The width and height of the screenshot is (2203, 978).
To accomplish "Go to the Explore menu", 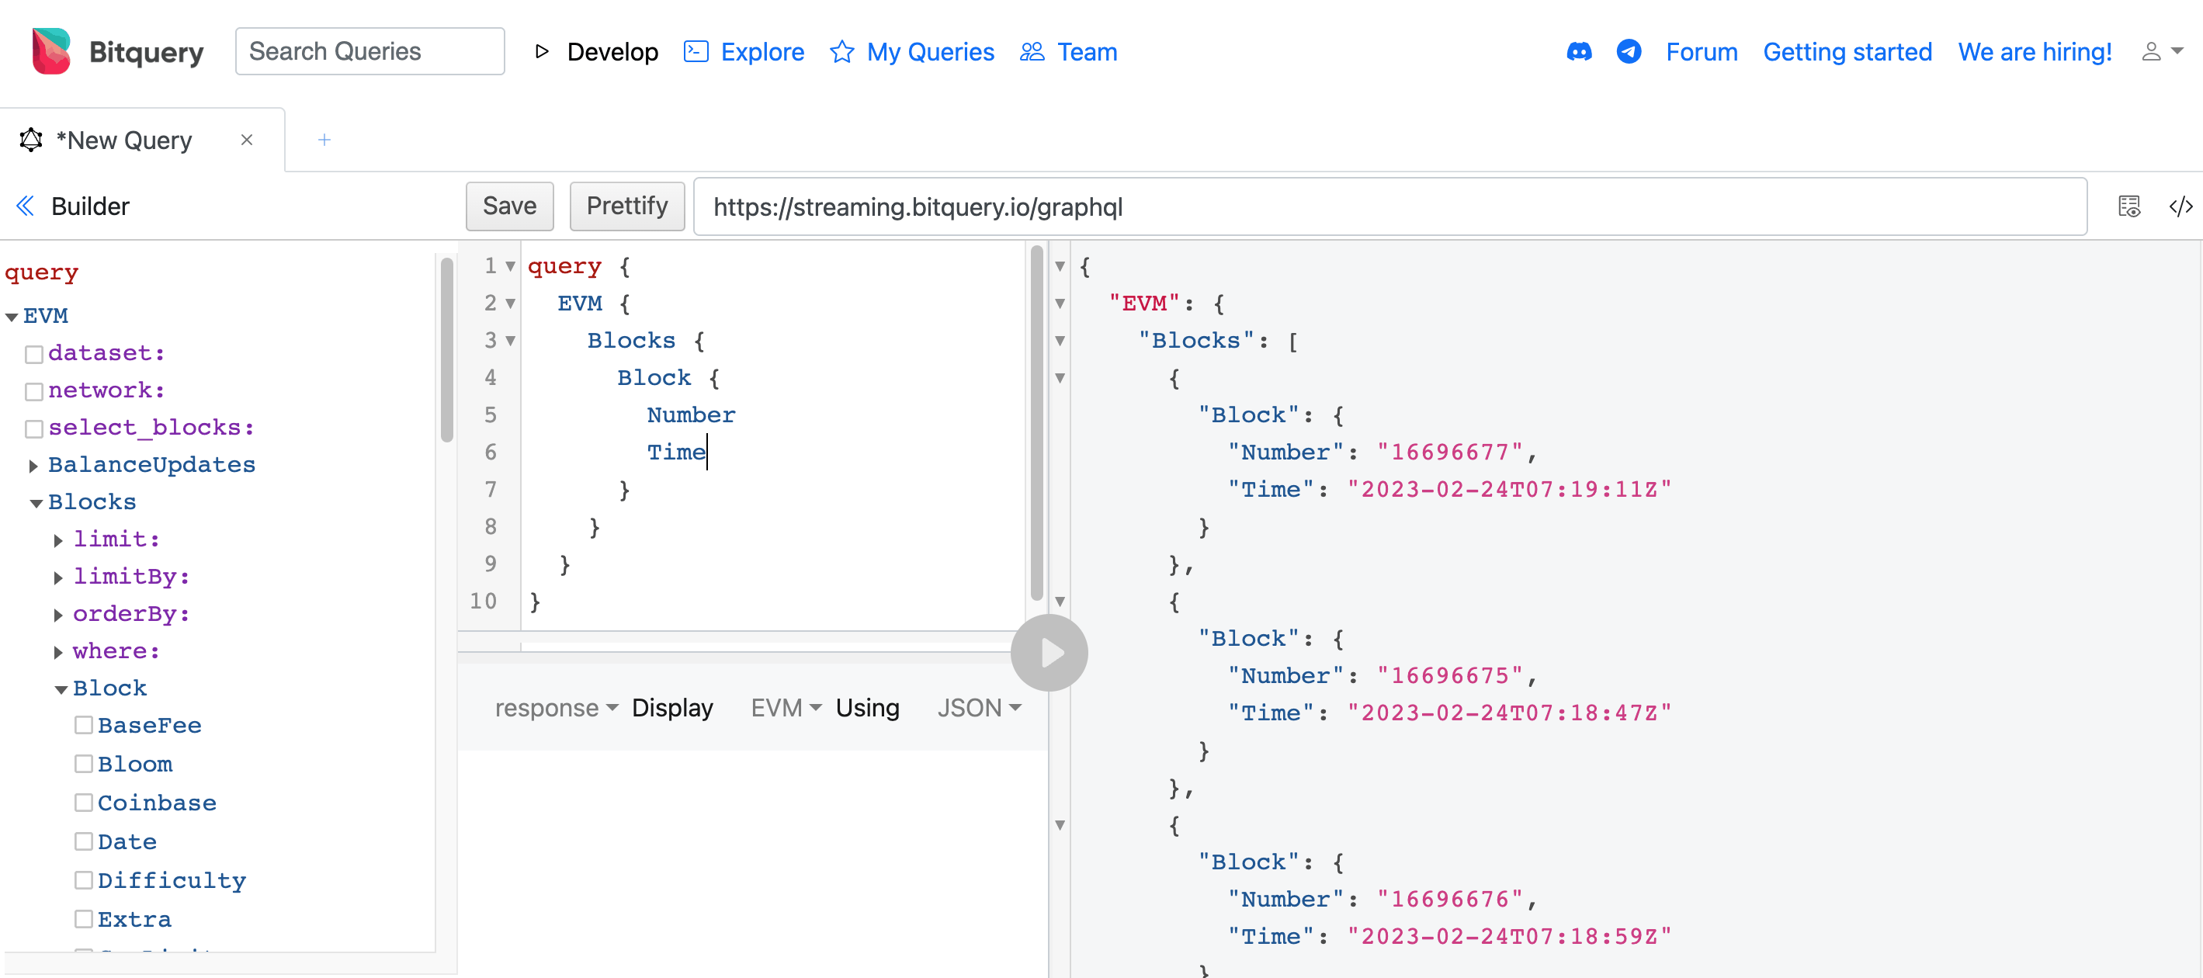I will point(762,52).
